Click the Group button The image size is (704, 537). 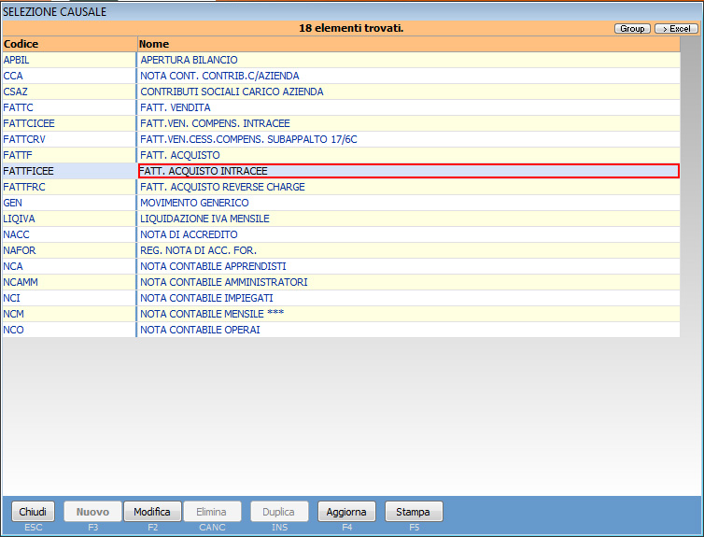632,29
